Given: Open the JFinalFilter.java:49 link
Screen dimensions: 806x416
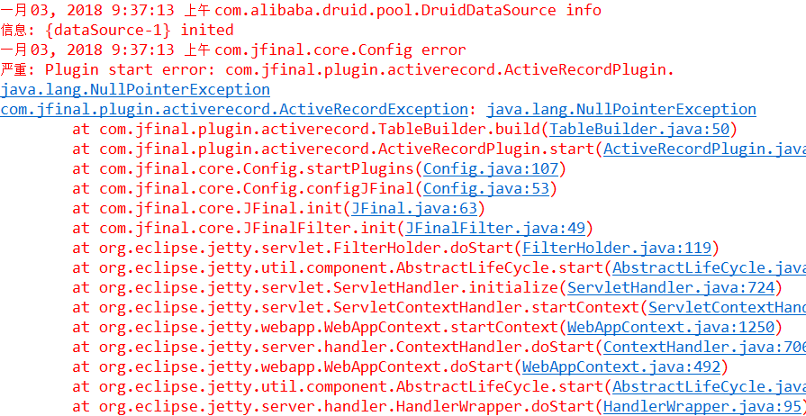Looking at the screenshot, I should (494, 229).
